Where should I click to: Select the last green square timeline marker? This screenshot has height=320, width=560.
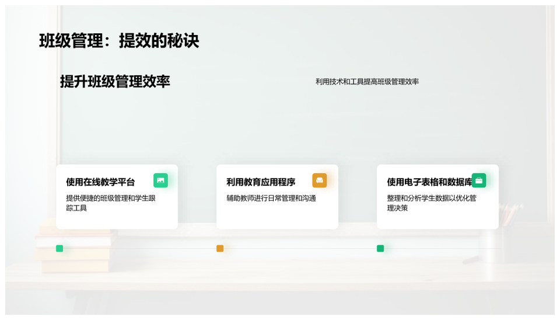pos(380,248)
